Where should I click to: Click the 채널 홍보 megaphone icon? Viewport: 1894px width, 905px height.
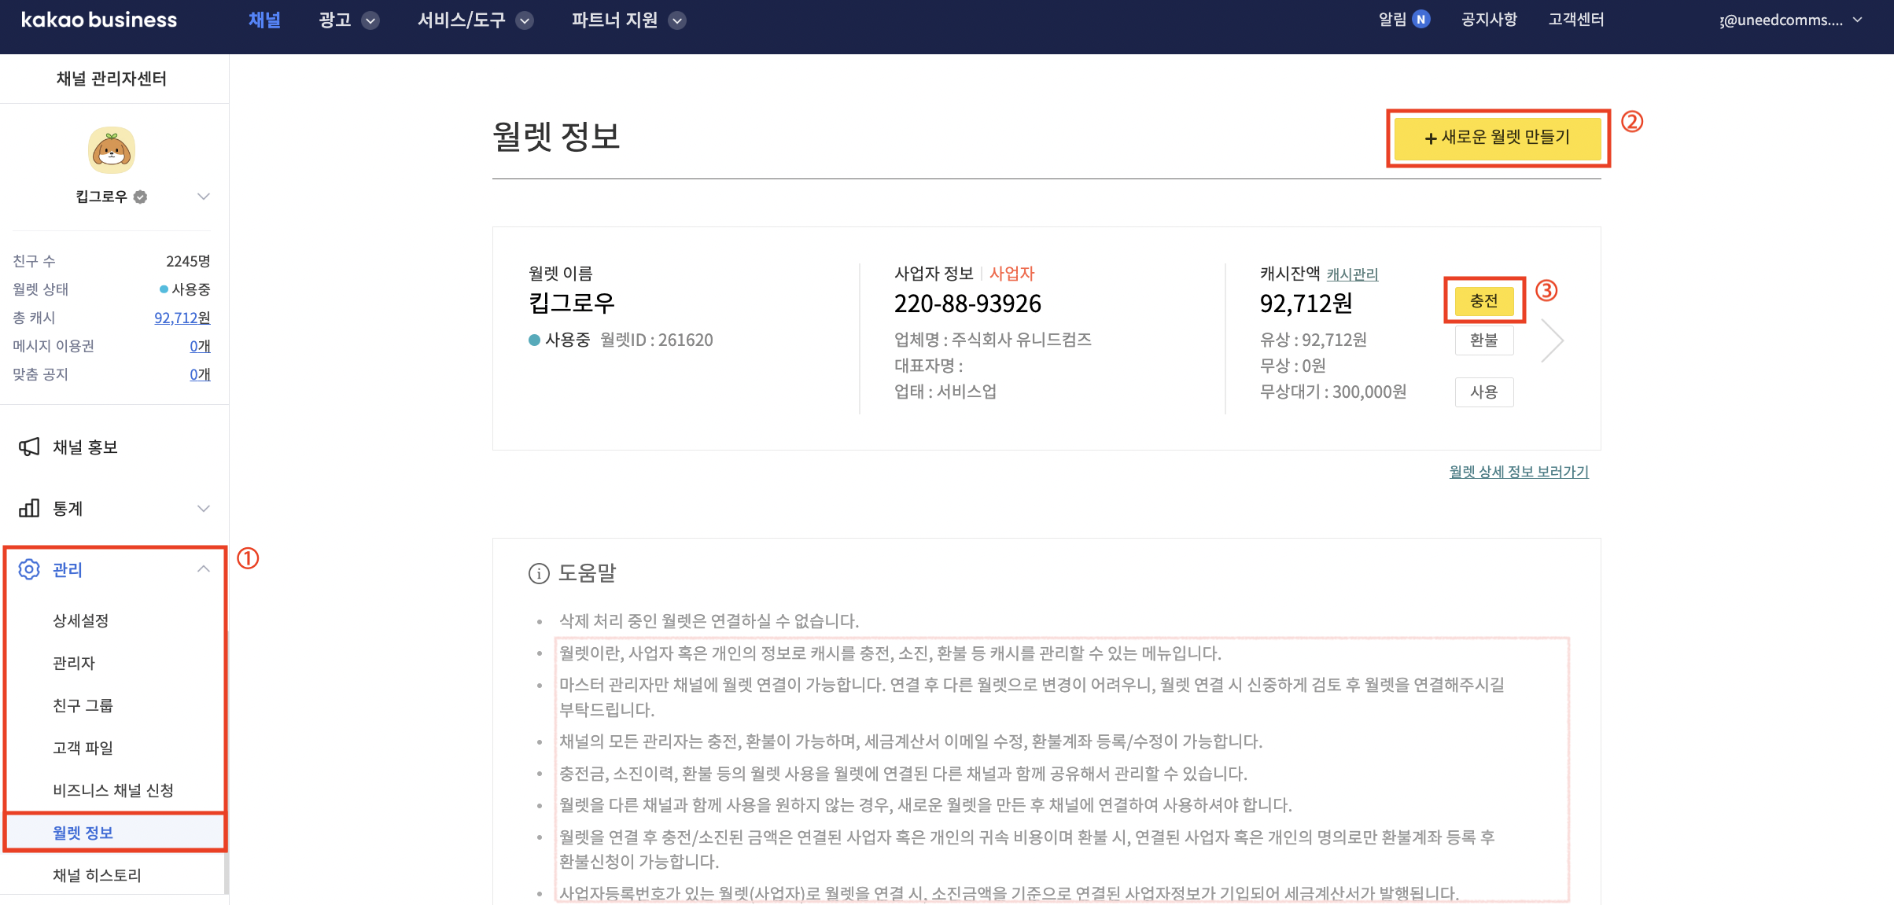(29, 447)
